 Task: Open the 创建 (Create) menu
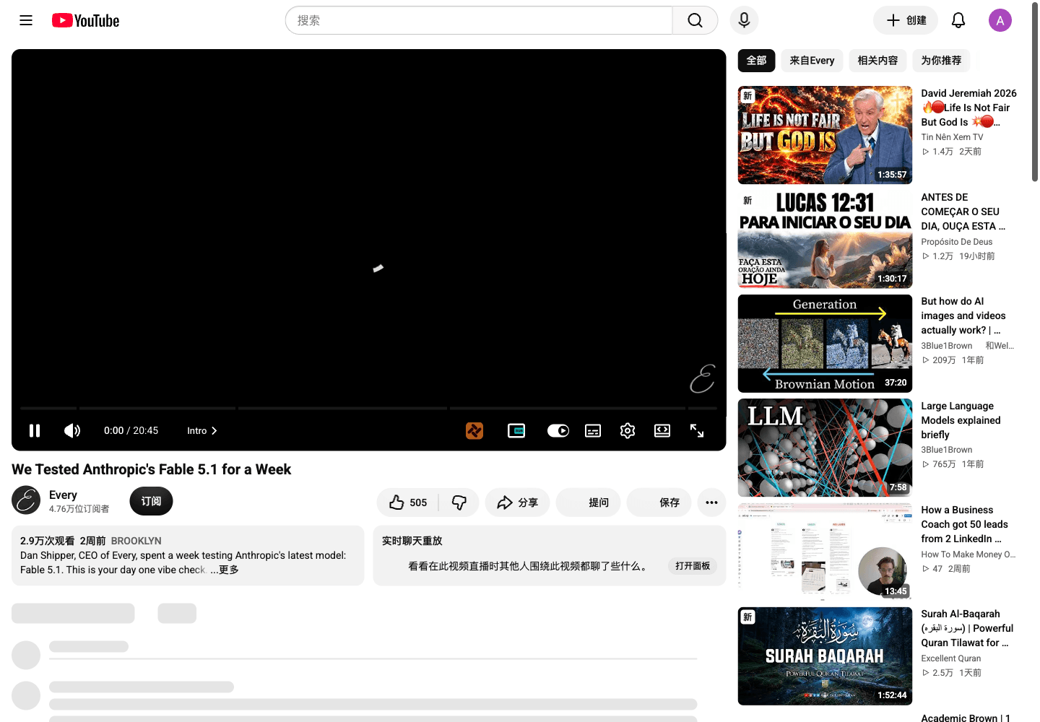906,20
